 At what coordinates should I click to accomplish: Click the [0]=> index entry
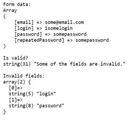click(x=16, y=88)
